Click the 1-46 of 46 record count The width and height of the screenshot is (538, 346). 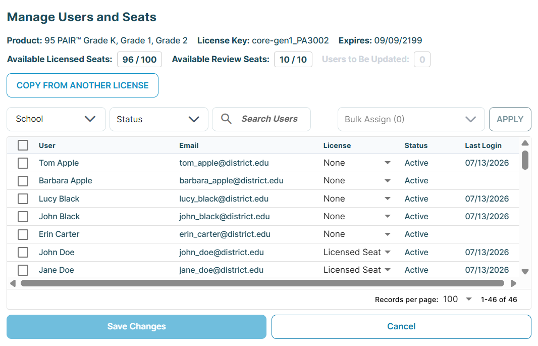(x=499, y=300)
